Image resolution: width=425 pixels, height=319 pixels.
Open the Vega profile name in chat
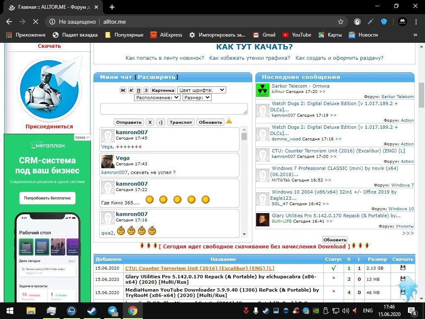(123, 158)
